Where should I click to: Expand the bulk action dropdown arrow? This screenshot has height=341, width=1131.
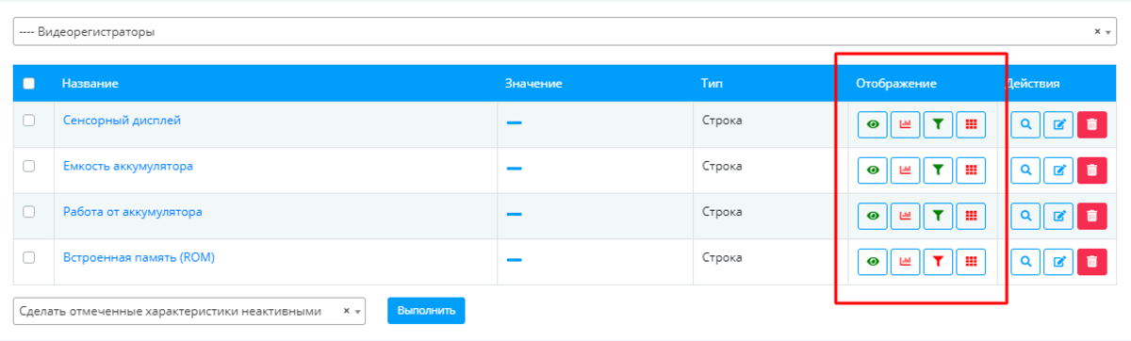click(x=358, y=311)
